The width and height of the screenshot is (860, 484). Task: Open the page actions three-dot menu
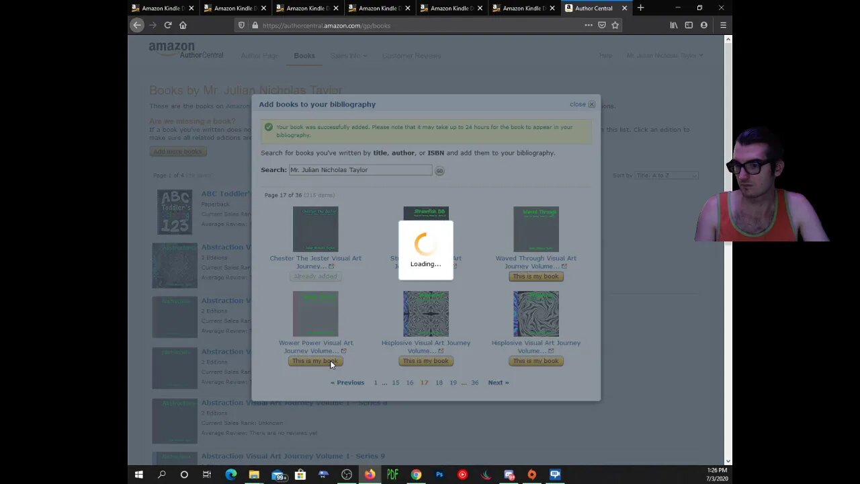point(589,25)
